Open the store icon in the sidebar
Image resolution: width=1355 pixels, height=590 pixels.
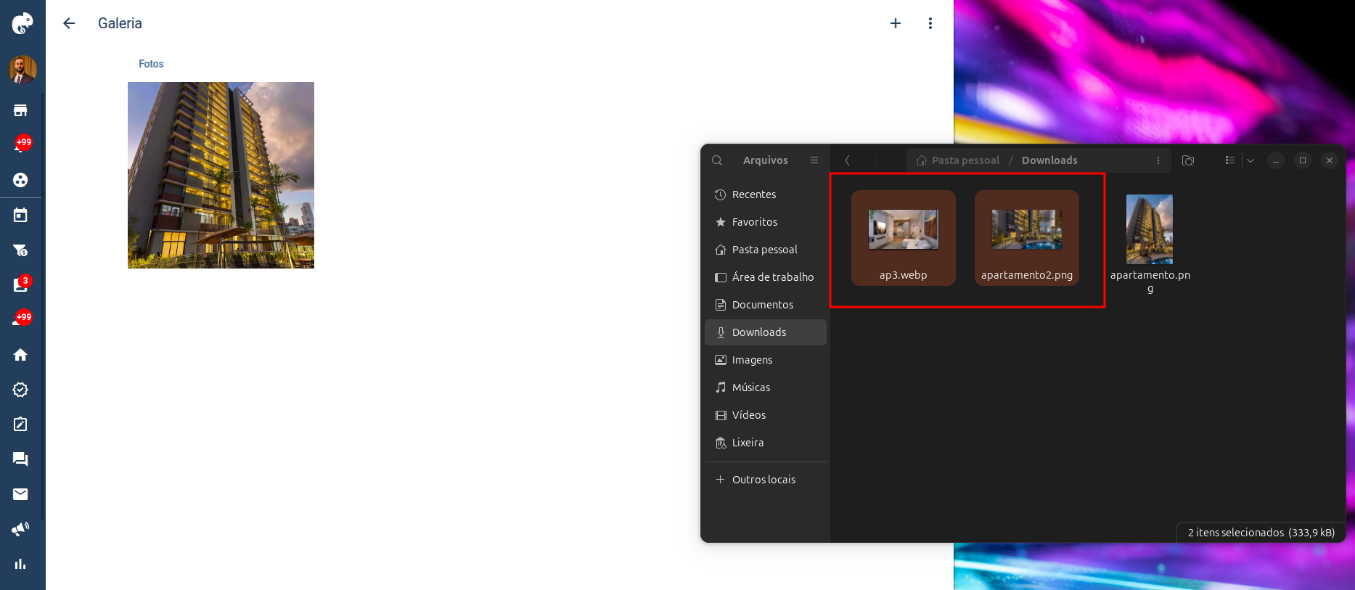tap(20, 110)
